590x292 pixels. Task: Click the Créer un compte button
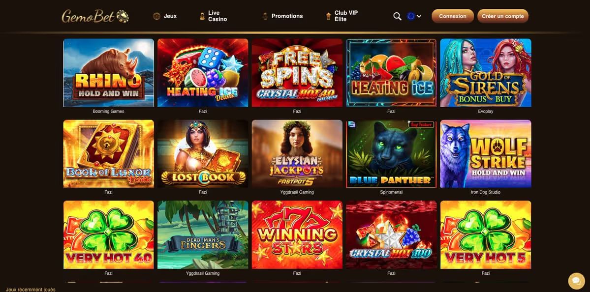pos(503,16)
